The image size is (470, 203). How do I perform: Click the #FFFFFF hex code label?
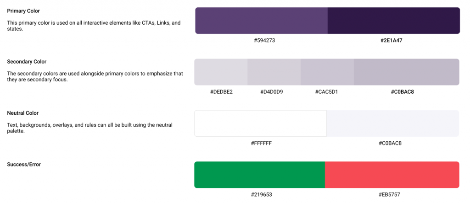point(261,144)
